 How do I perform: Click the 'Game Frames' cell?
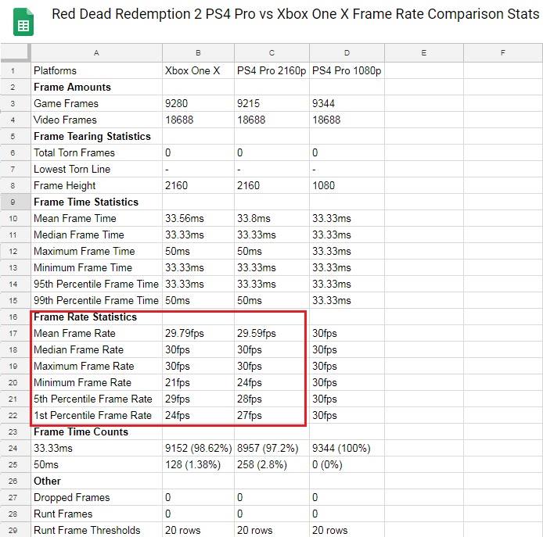(x=96, y=103)
